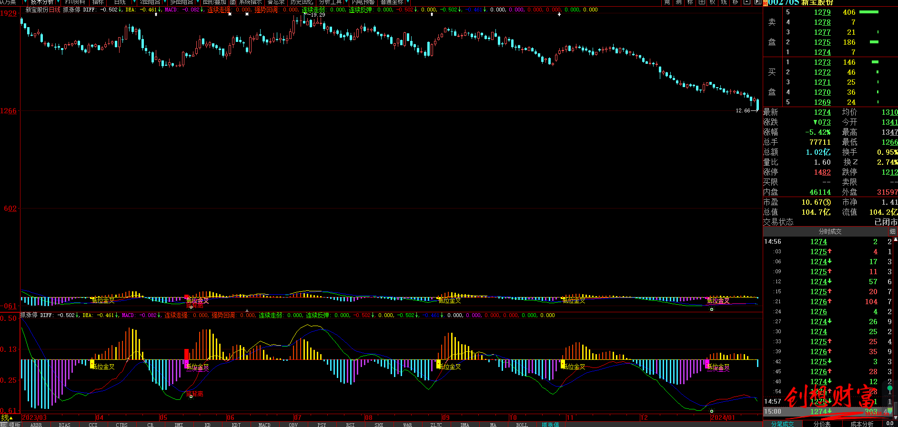Expand the dropdown arrow beside 技术分析

click(58, 2)
